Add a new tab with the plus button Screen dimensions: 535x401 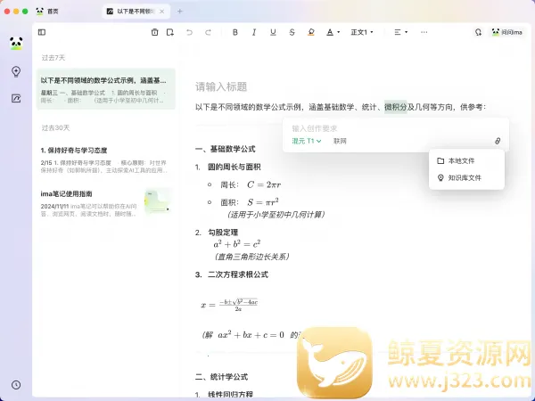(180, 12)
